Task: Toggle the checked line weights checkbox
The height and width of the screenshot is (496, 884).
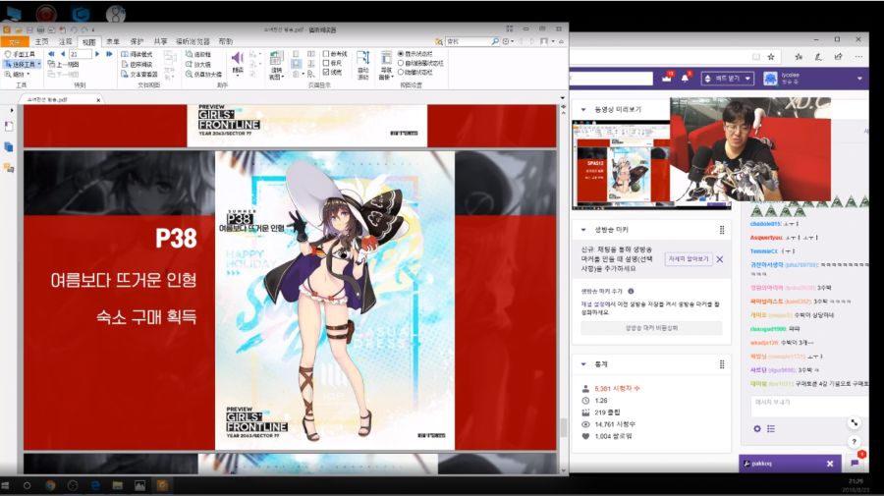Action: pyautogui.click(x=326, y=72)
